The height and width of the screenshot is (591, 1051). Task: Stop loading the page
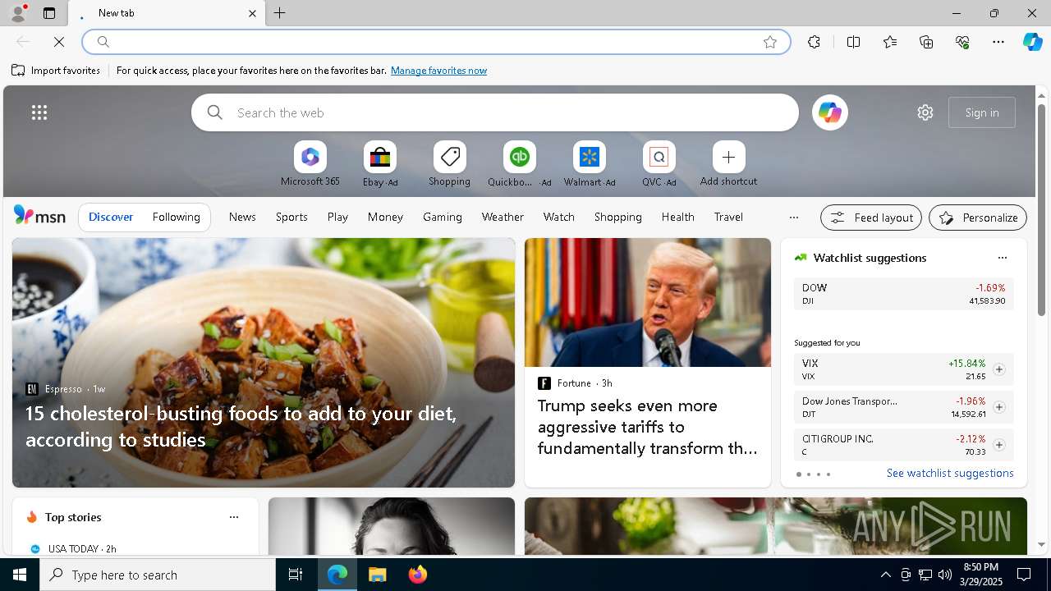click(x=59, y=42)
